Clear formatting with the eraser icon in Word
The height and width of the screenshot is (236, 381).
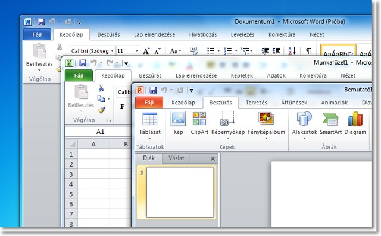click(x=194, y=51)
